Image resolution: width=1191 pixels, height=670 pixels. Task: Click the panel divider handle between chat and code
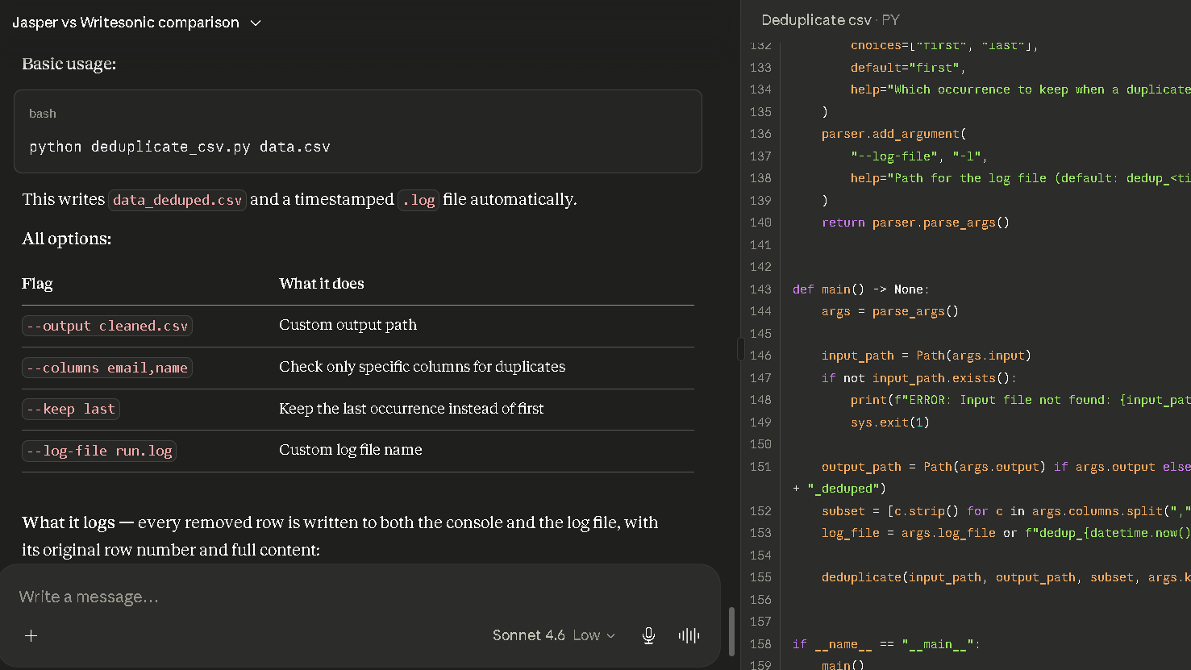tap(740, 348)
